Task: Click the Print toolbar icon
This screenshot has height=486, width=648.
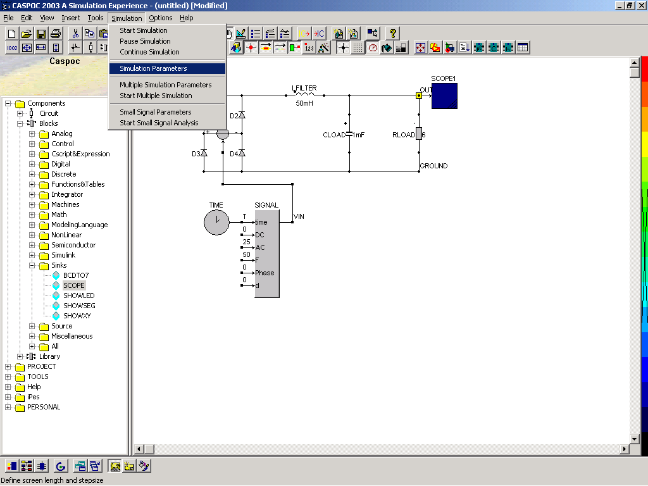Action: coord(56,34)
